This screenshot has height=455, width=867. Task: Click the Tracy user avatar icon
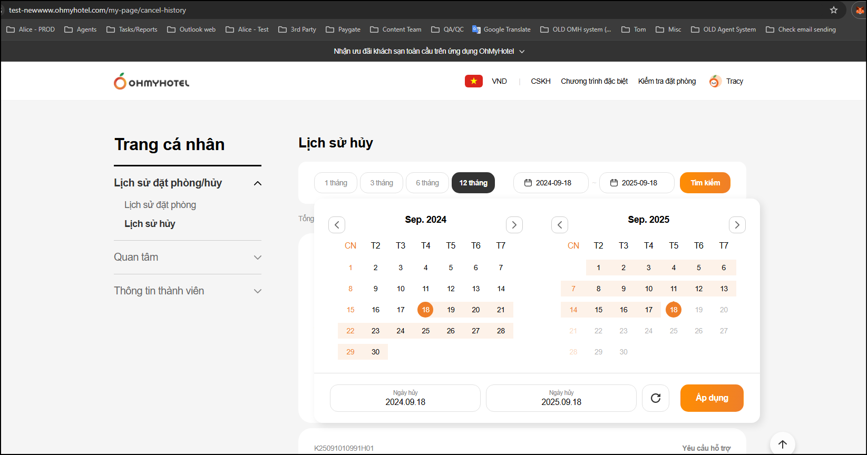715,81
